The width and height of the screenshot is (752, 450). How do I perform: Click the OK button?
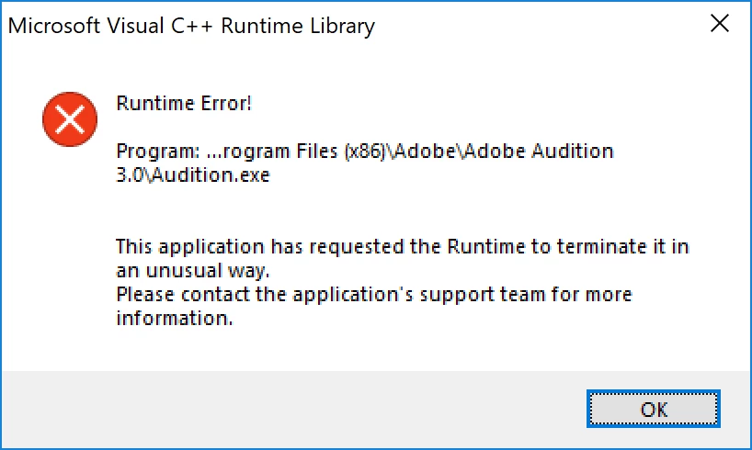(654, 409)
